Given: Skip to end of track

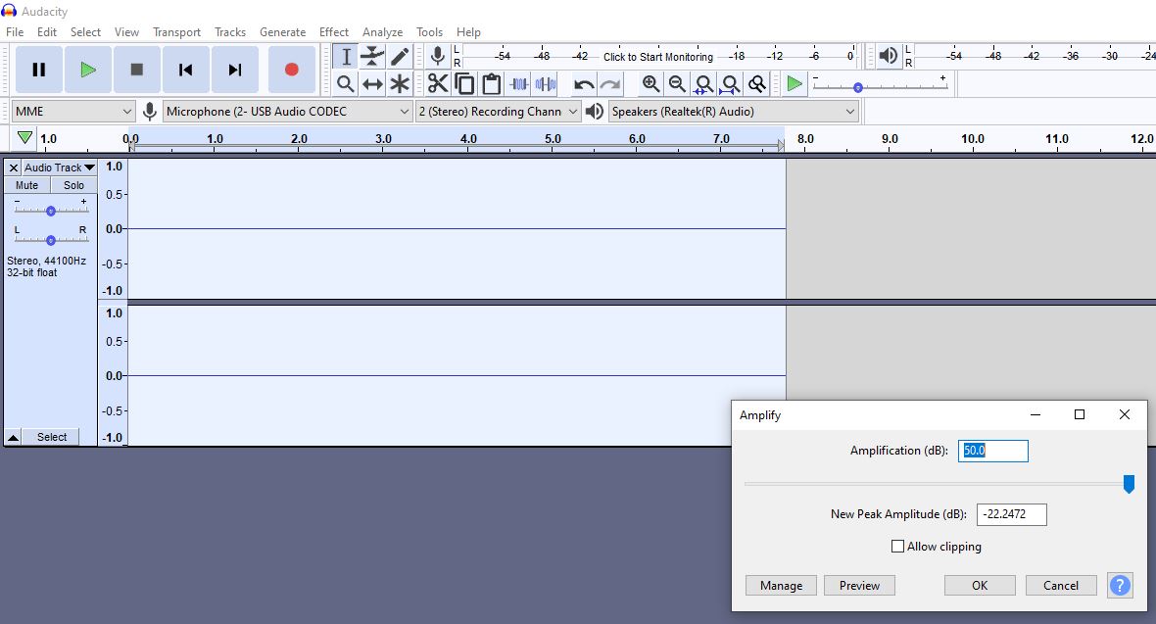Looking at the screenshot, I should point(234,71).
